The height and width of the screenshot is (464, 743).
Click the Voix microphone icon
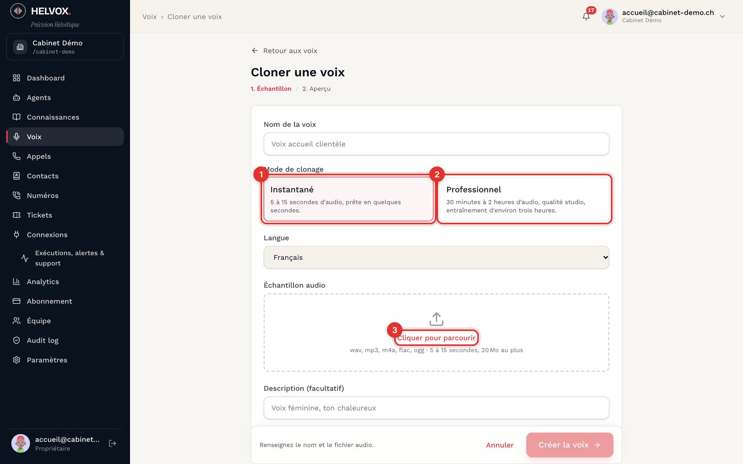click(17, 136)
